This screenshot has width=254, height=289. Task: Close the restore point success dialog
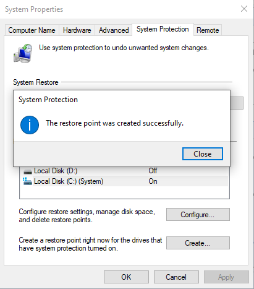203,154
